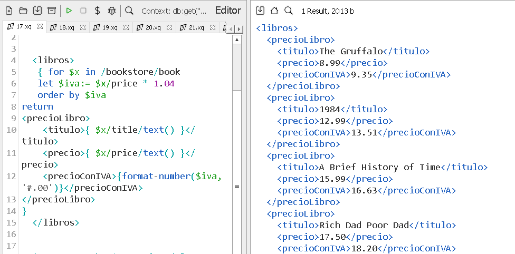515x254 pixels.
Task: Click the Context db:get label
Action: [x=174, y=11]
